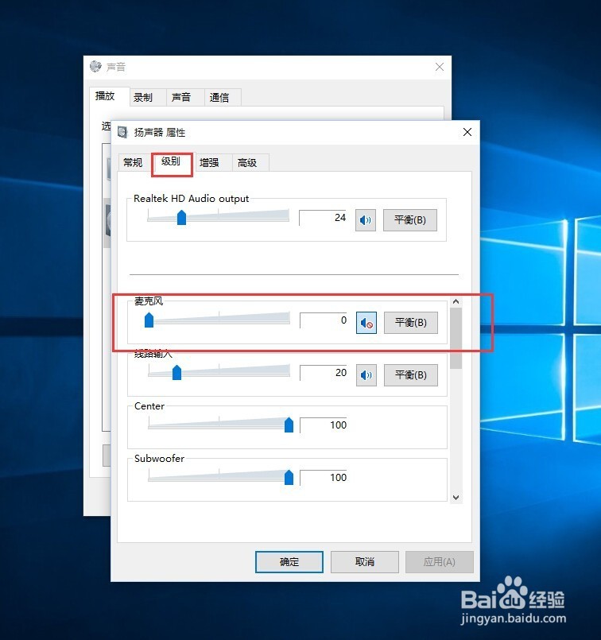Close the 扬声器 属性 dialog
Screen dimensions: 601x640
467,132
